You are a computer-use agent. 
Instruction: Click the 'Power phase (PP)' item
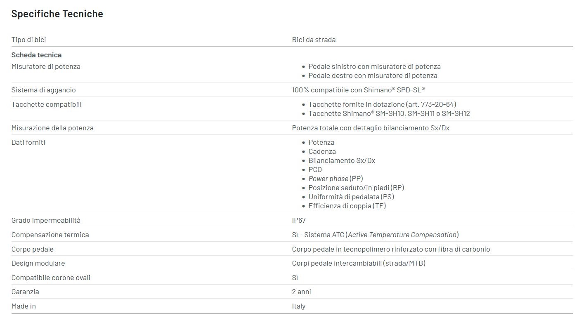click(336, 179)
